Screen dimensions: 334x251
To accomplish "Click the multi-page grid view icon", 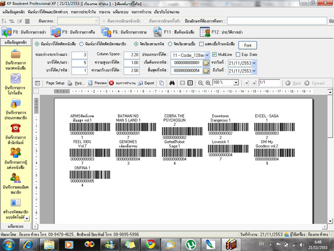I will tap(190, 83).
